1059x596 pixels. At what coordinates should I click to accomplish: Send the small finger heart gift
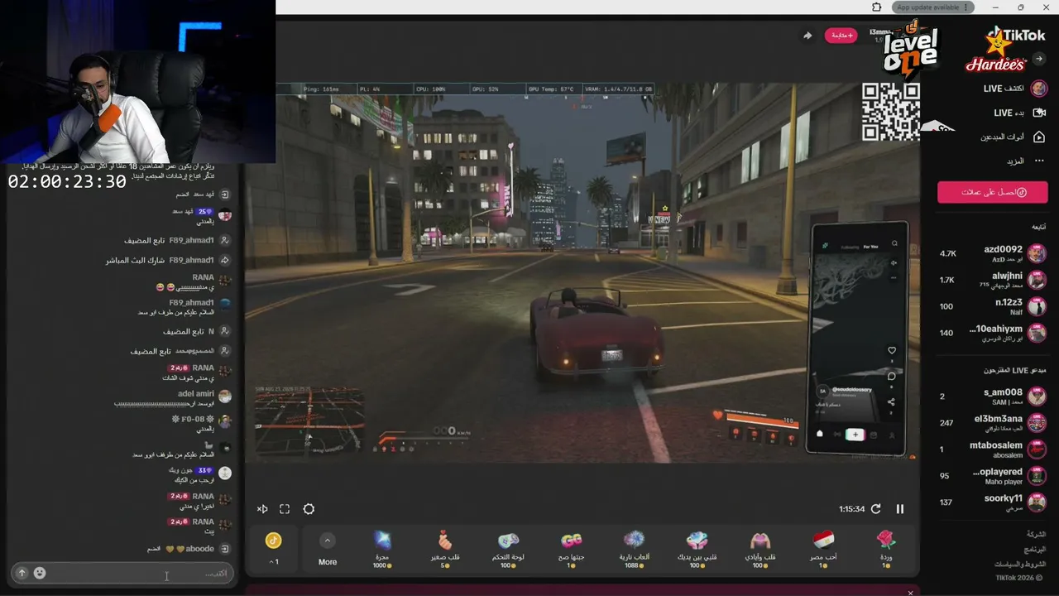[x=444, y=549]
